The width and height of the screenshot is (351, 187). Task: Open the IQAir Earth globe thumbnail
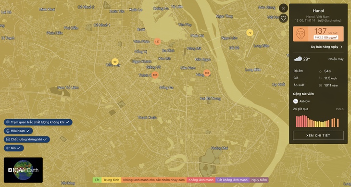click(23, 170)
